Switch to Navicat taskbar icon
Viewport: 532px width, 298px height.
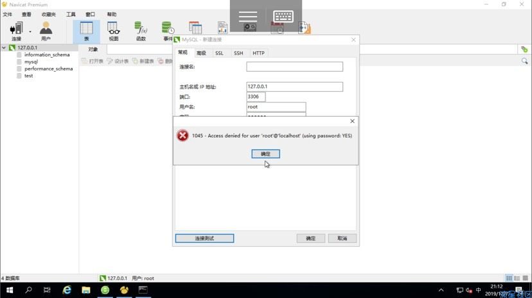coord(124,290)
